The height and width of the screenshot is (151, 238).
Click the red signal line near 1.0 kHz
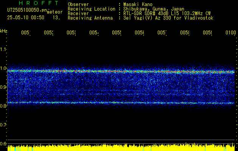pos(121,71)
